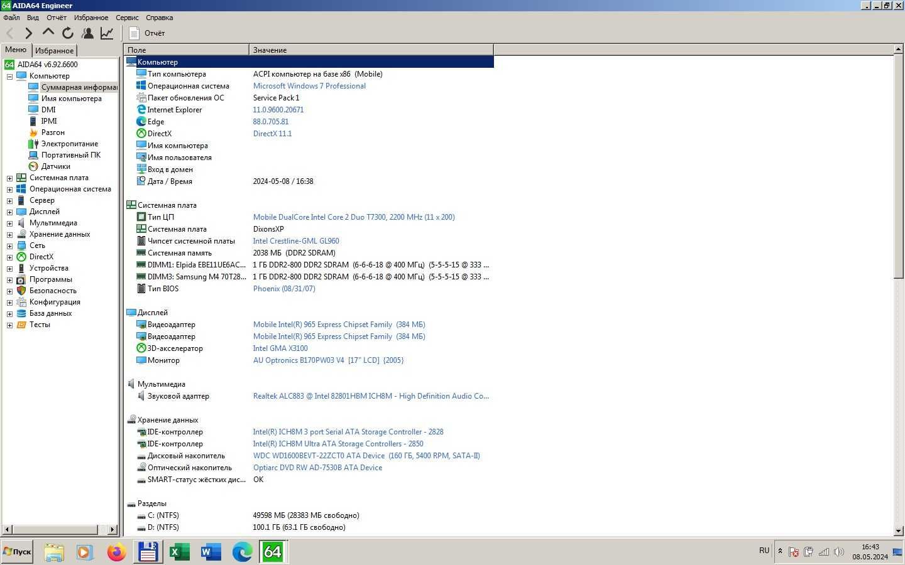Image resolution: width=905 pixels, height=565 pixels.
Task: Select IPMI tree item
Action: coord(49,121)
